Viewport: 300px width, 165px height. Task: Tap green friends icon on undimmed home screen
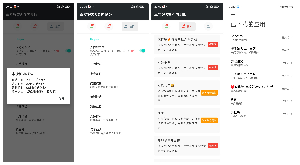click(x=92, y=26)
